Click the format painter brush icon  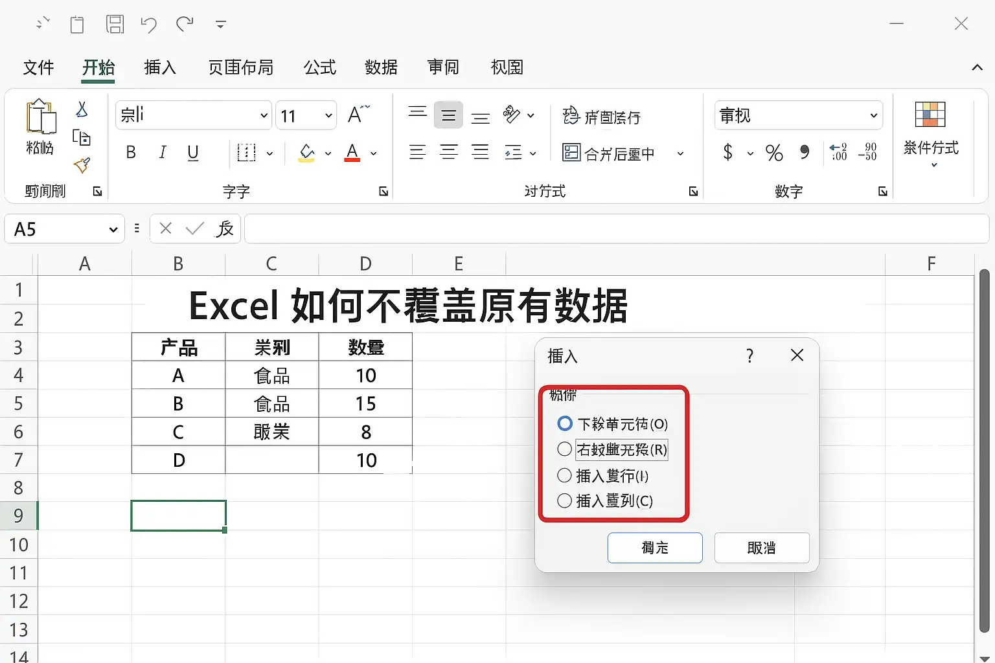point(82,166)
